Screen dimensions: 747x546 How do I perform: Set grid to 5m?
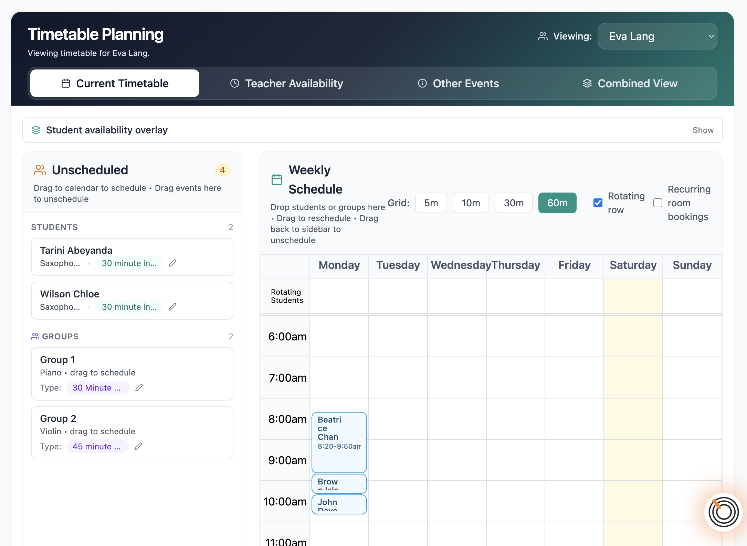(x=431, y=203)
